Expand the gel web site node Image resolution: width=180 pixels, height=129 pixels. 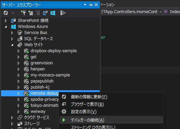[x=19, y=57]
